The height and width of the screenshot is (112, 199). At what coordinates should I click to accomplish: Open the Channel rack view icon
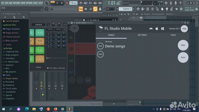coord(148,9)
